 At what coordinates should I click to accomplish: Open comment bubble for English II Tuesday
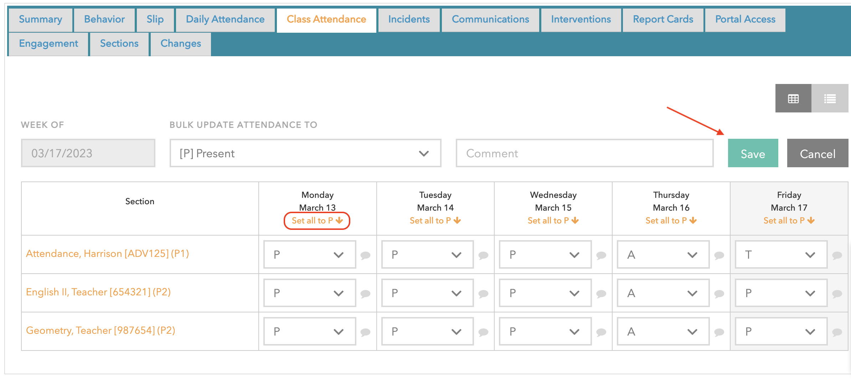pos(483,294)
